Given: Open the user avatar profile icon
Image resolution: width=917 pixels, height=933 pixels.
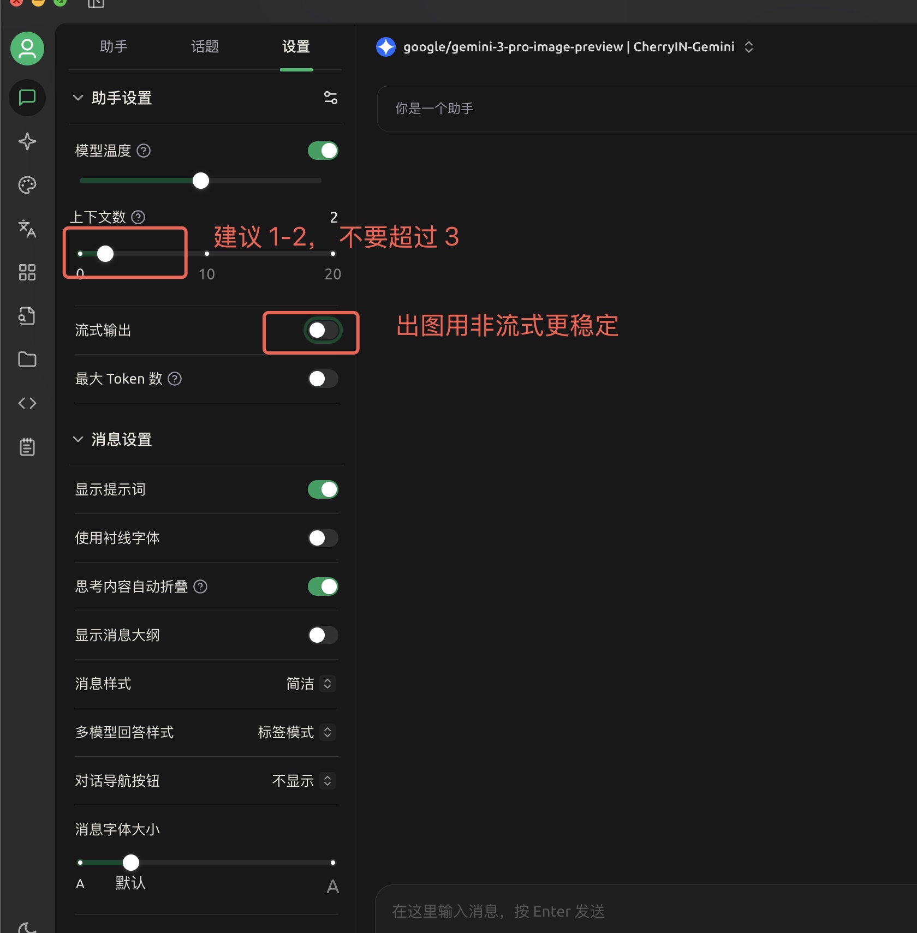Looking at the screenshot, I should click(27, 49).
